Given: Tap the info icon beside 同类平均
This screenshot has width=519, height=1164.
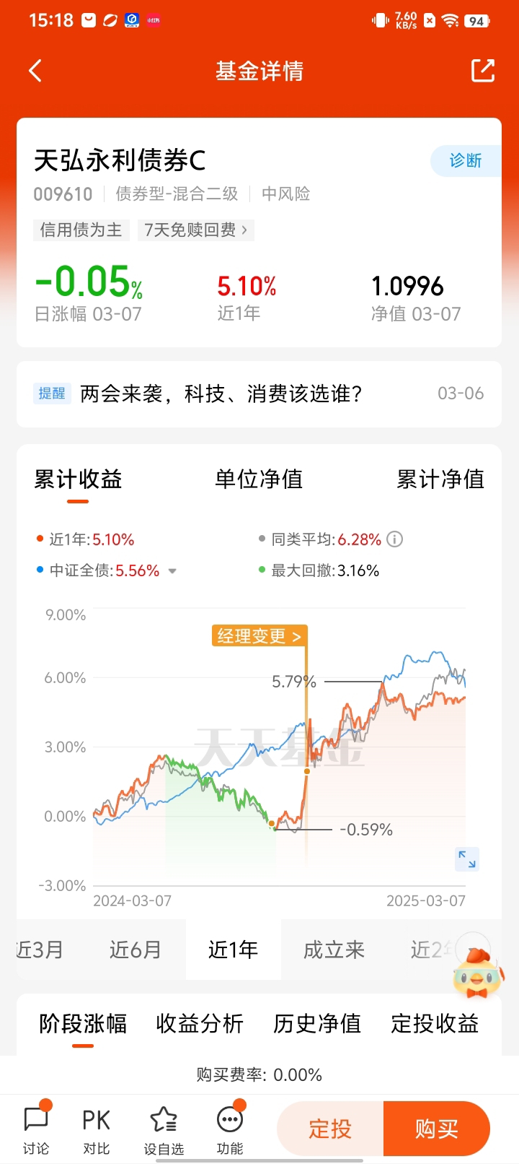Looking at the screenshot, I should pos(395,539).
